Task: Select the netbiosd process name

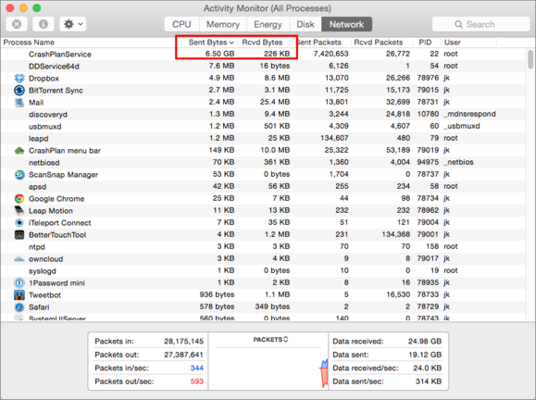Action: pos(44,163)
